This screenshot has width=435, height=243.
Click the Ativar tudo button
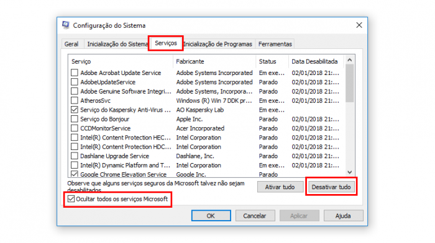(280, 187)
